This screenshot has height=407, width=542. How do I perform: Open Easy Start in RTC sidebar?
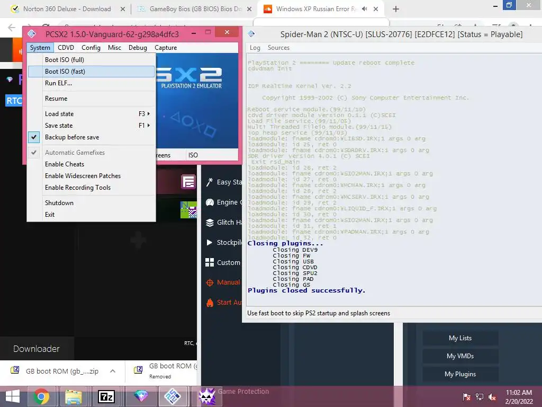pyautogui.click(x=224, y=182)
